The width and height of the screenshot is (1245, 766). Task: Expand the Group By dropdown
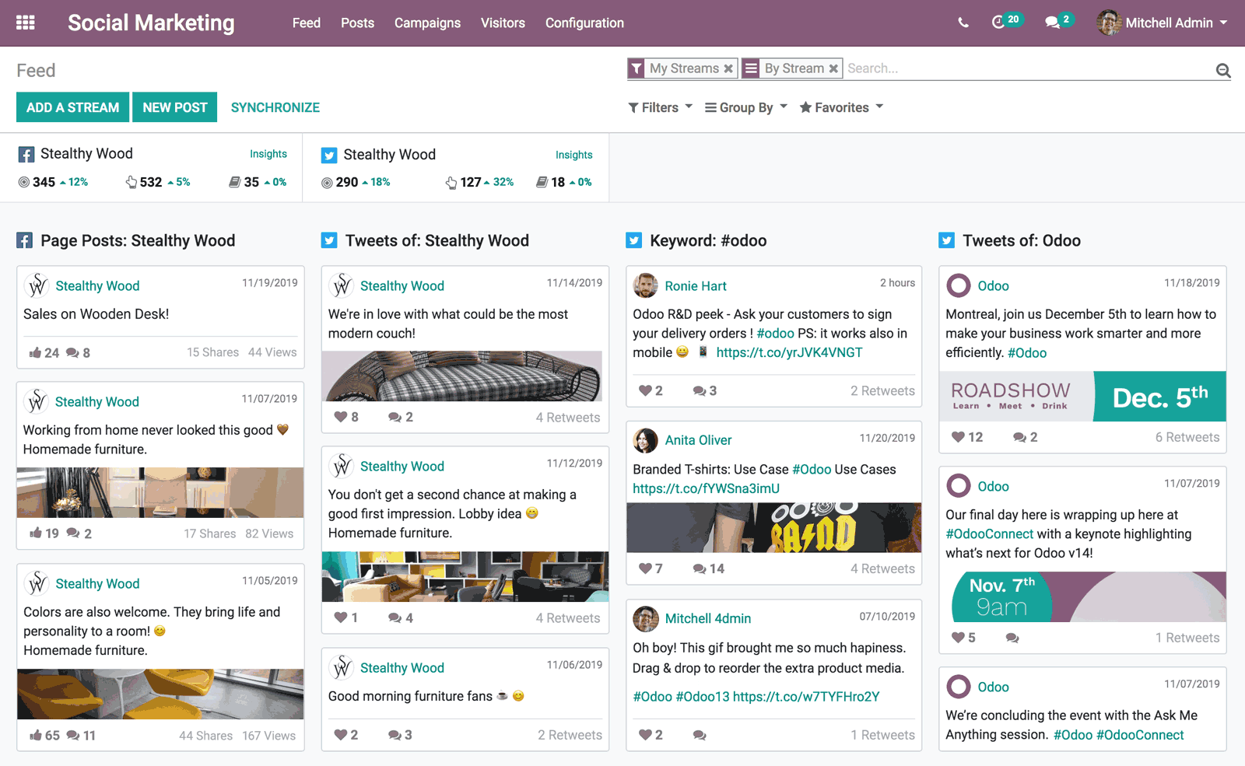point(744,107)
